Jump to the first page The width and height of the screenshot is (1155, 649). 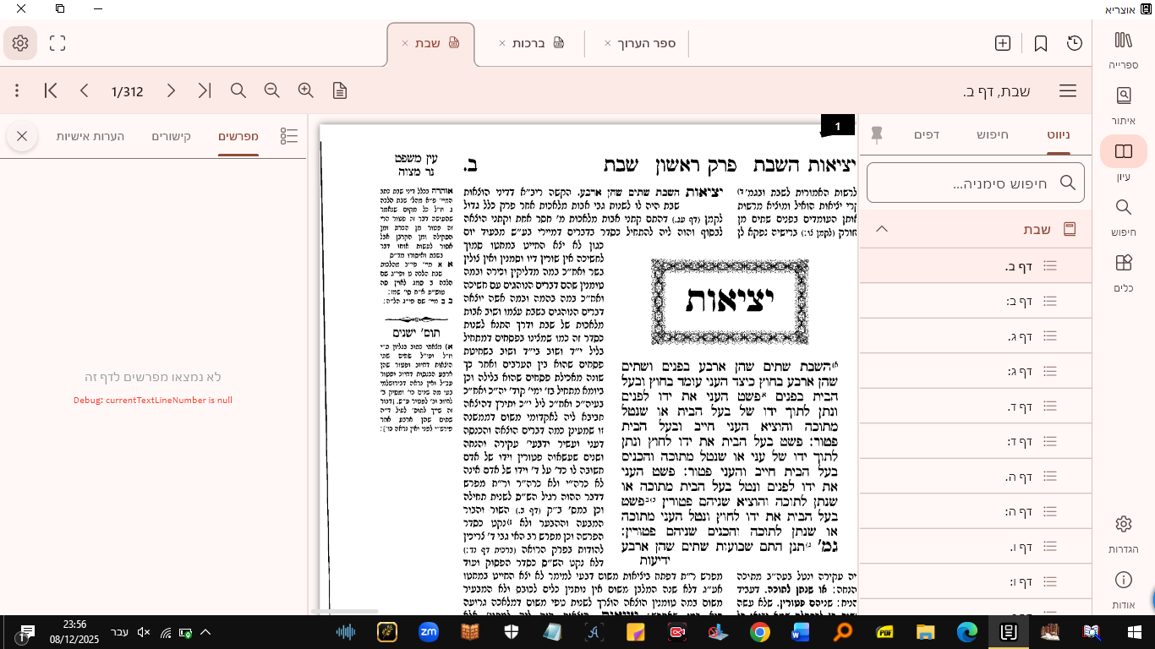51,90
